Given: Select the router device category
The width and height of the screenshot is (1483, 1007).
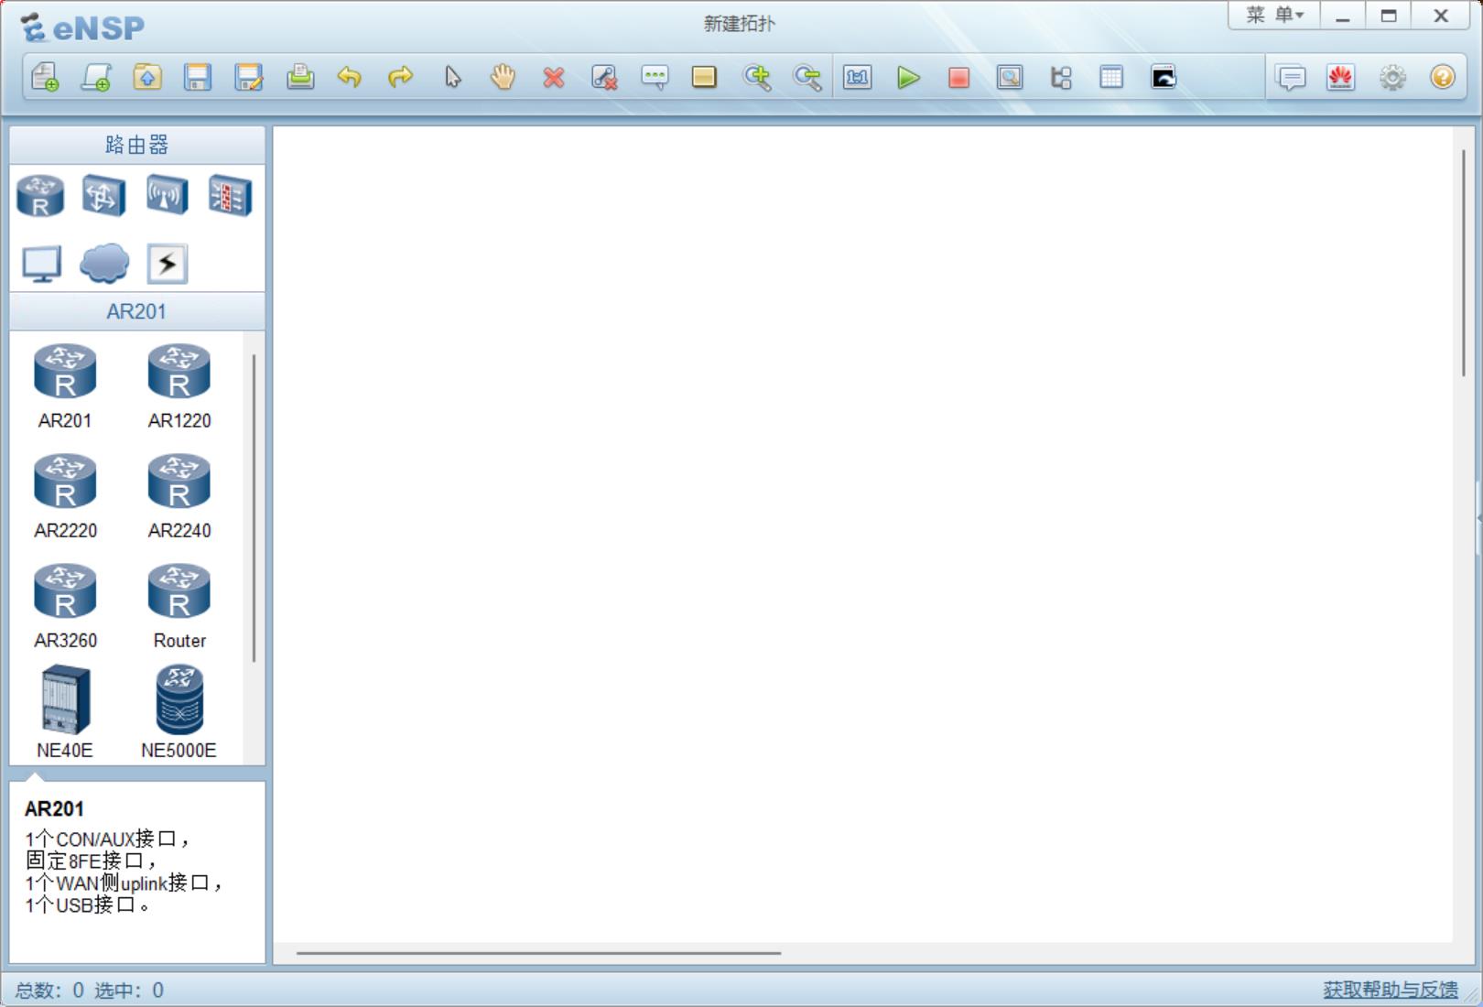Looking at the screenshot, I should 40,195.
